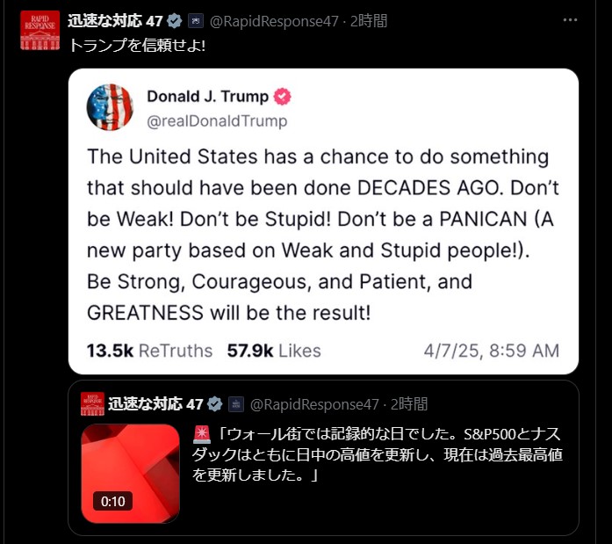Viewport: 612px width, 544px height.
Task: Click the affiliation badge next to the top verified checkmark
Action: pos(196,21)
